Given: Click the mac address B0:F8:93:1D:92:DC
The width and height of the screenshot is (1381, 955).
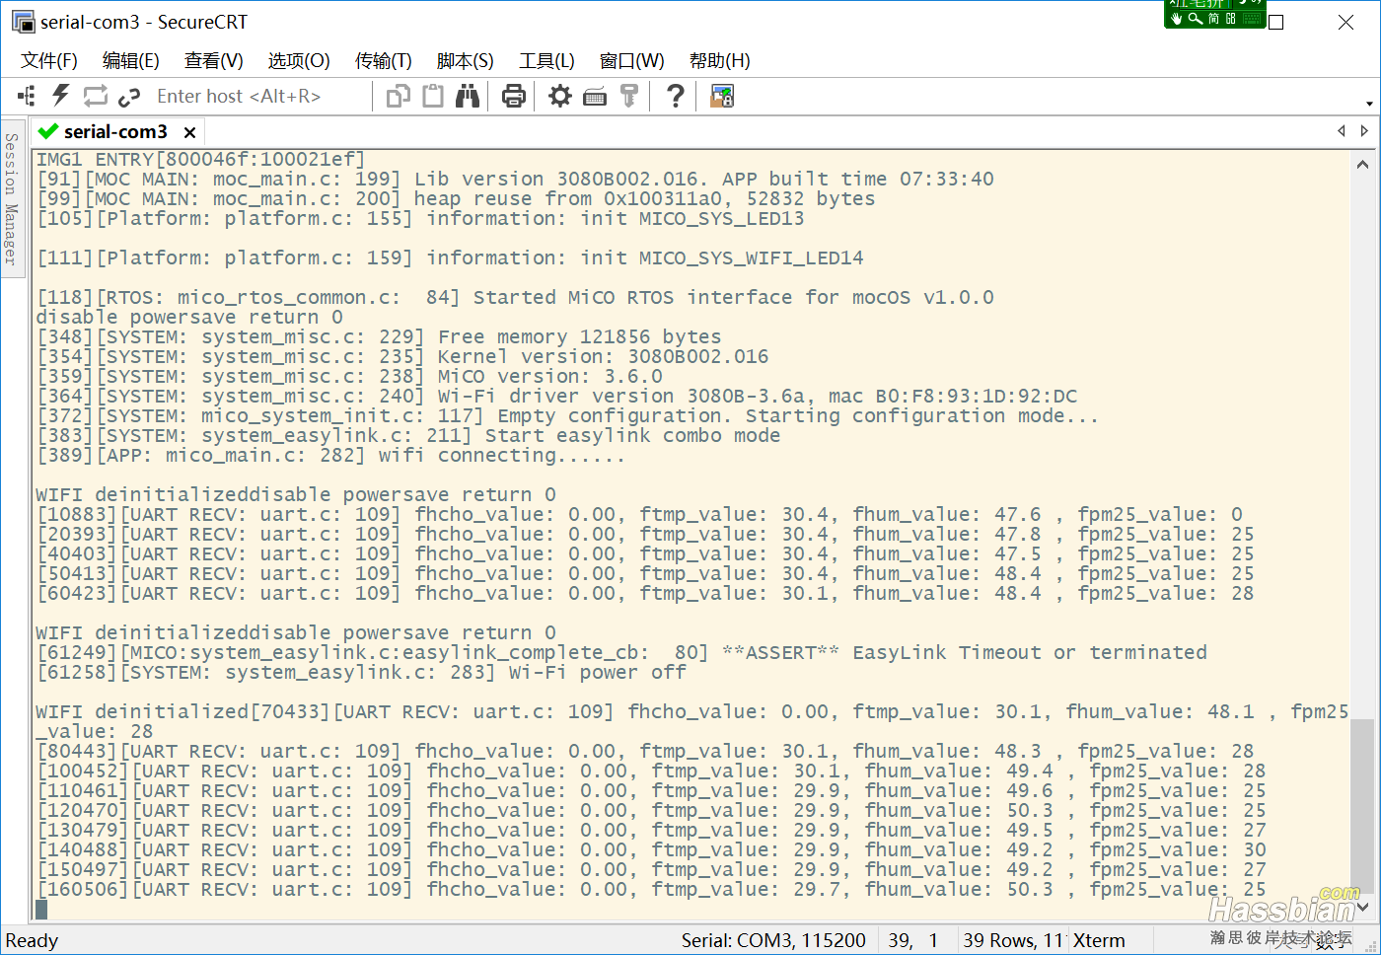Looking at the screenshot, I should coord(977,396).
